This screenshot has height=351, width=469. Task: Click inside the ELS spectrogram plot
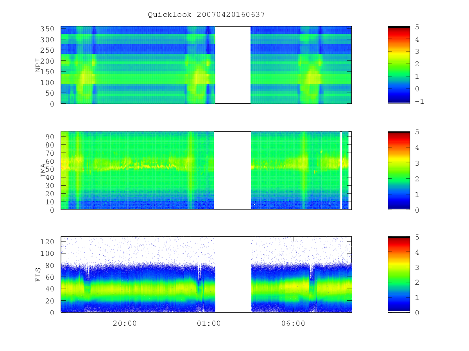point(206,275)
